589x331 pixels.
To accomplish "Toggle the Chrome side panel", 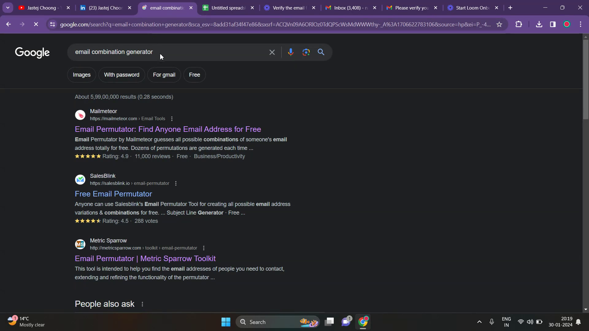I will (552, 24).
